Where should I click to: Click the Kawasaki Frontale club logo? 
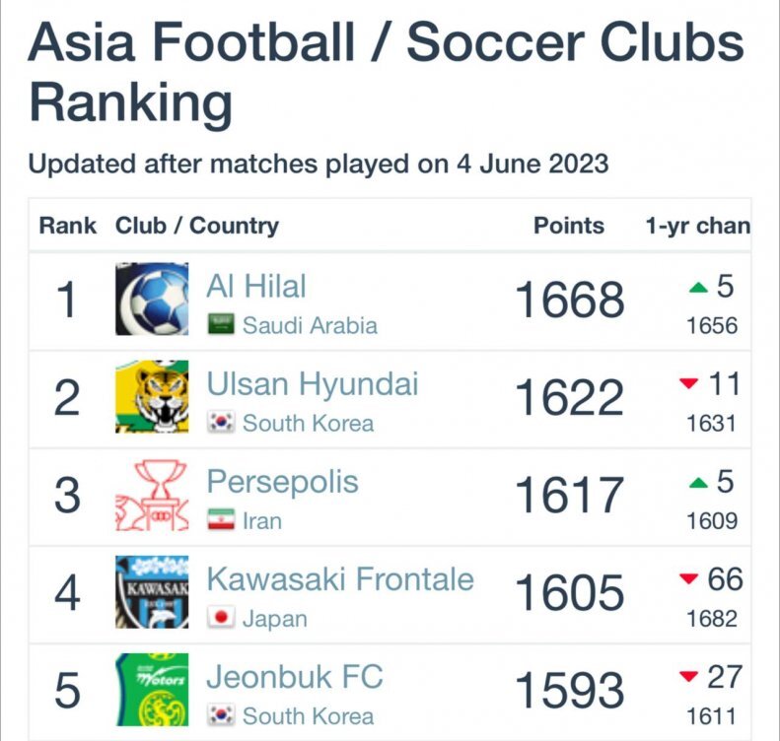[x=152, y=592]
